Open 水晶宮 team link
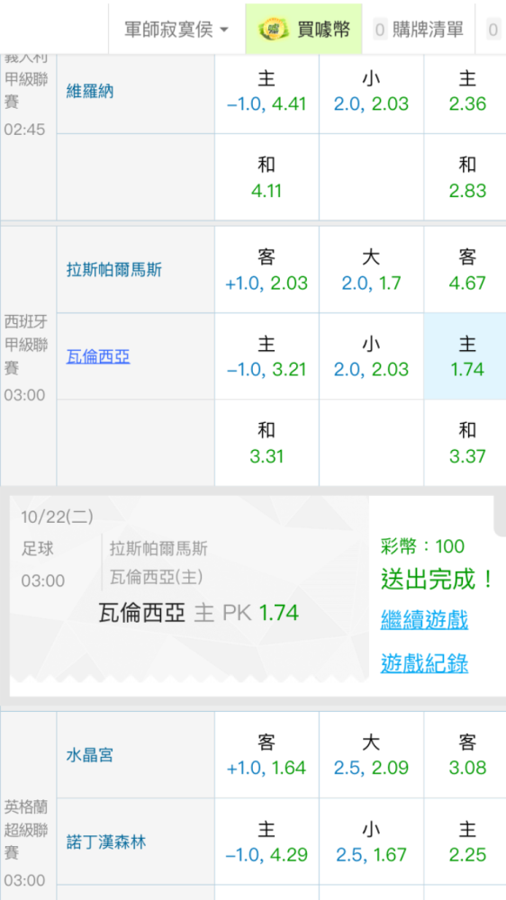 (x=90, y=754)
